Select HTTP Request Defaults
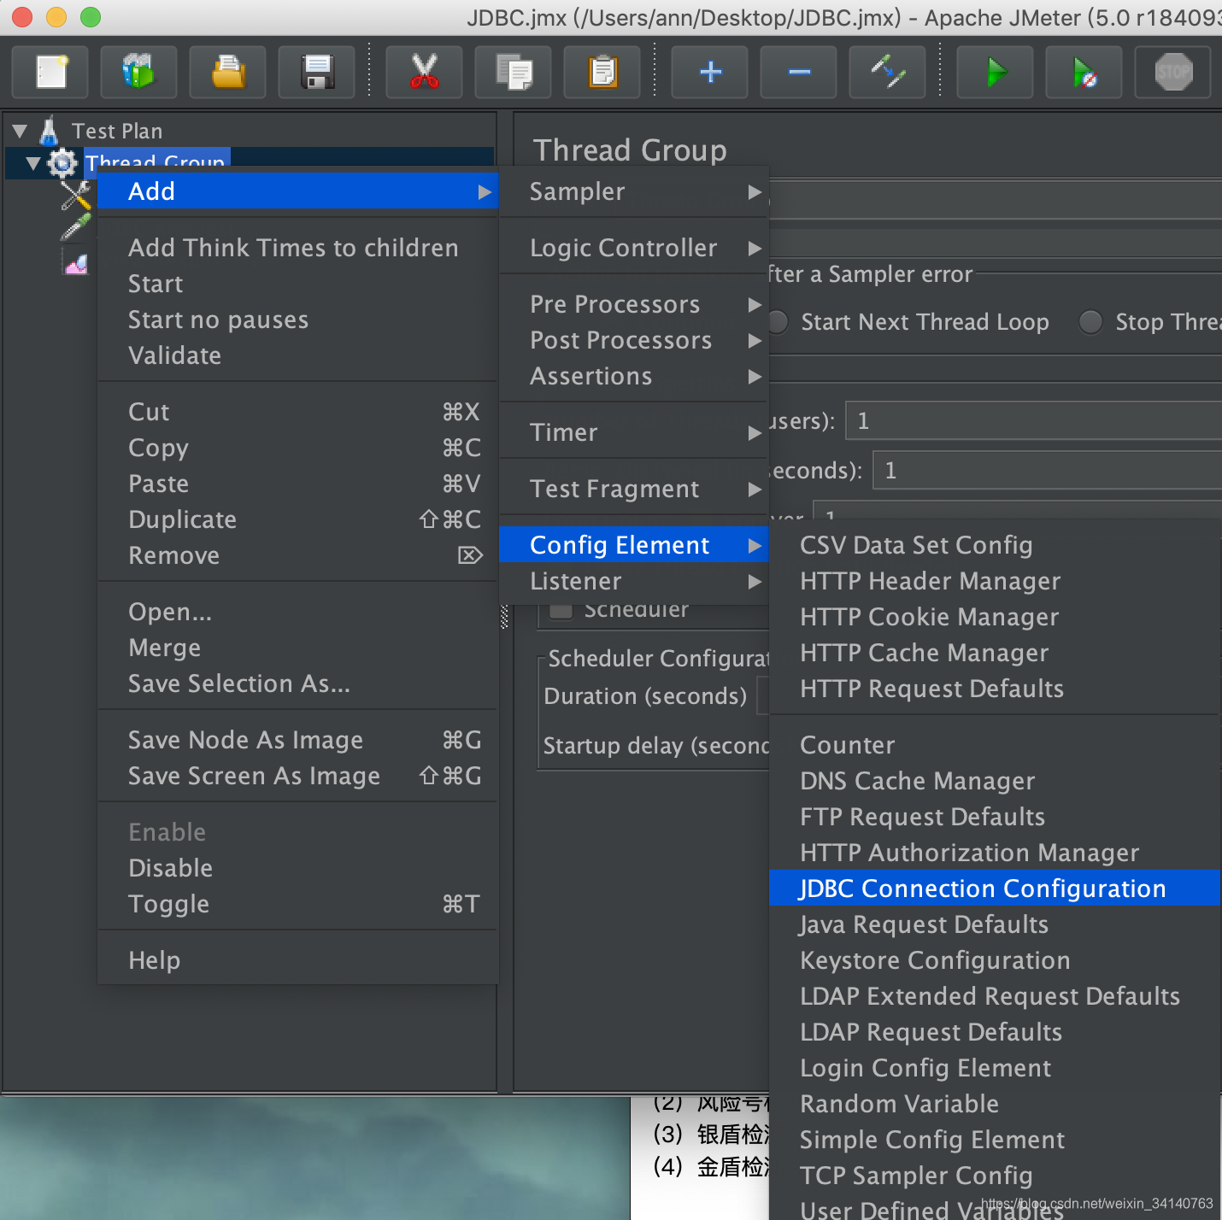Image resolution: width=1222 pixels, height=1220 pixels. (x=994, y=689)
